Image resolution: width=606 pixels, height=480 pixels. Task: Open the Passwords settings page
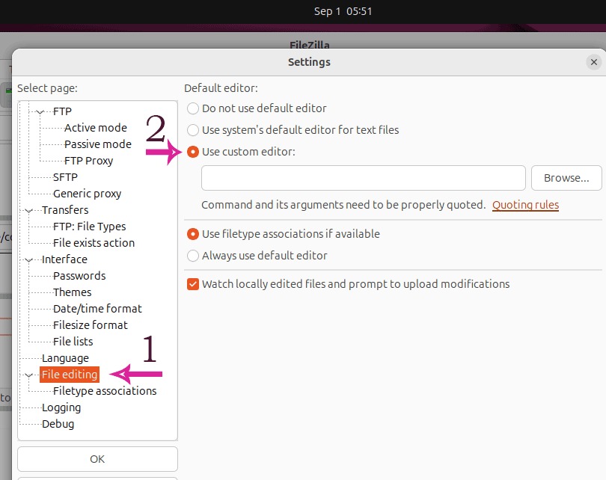[x=79, y=276]
